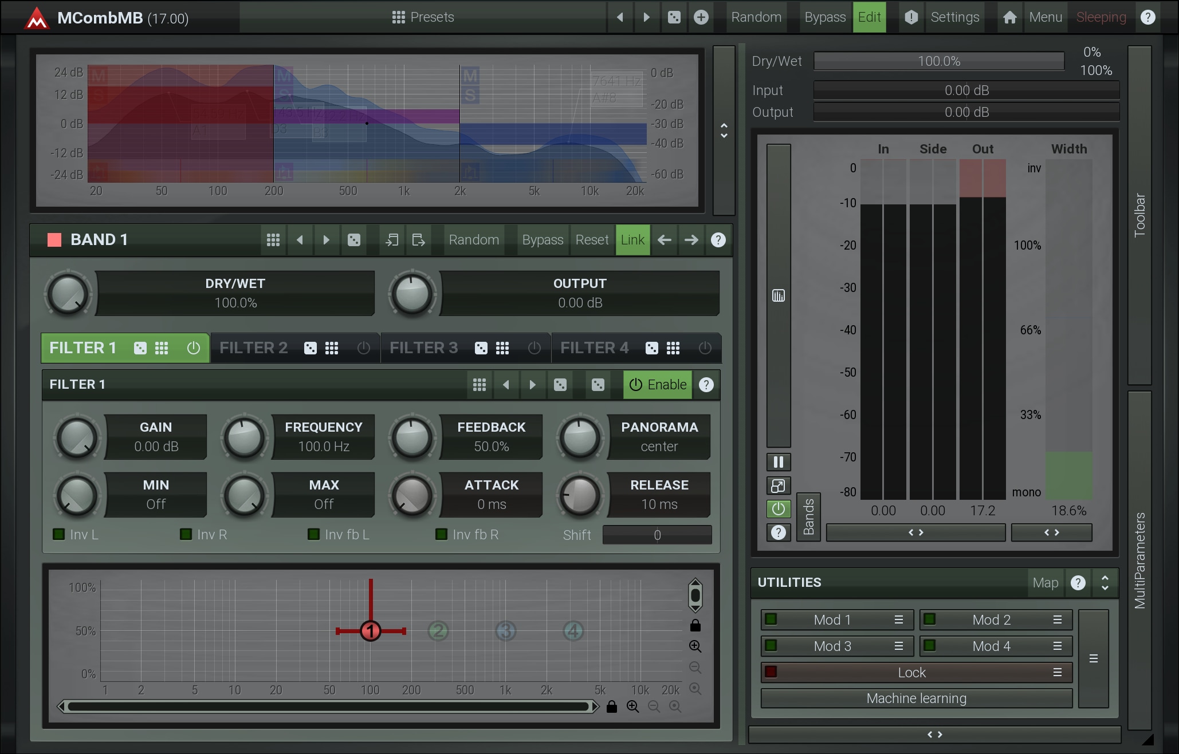Click the home icon next to Menu
This screenshot has width=1179, height=754.
pyautogui.click(x=1010, y=17)
